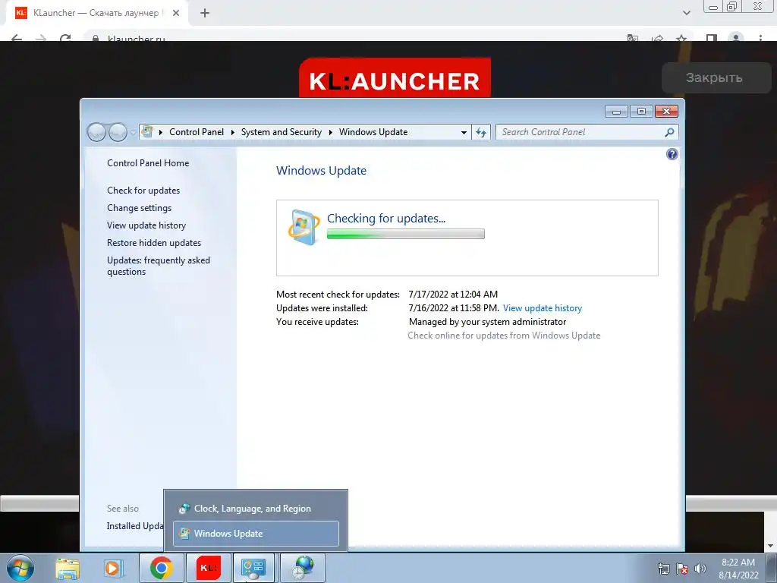Click the Windows Update shield icon

tap(304, 228)
